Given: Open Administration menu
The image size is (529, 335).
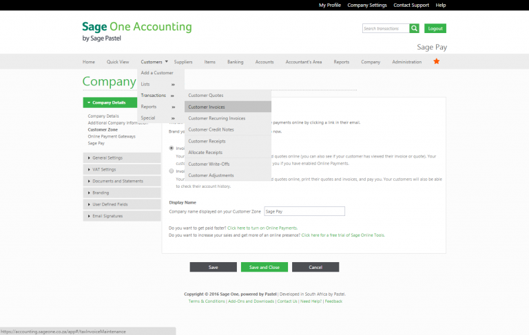Looking at the screenshot, I should (406, 62).
